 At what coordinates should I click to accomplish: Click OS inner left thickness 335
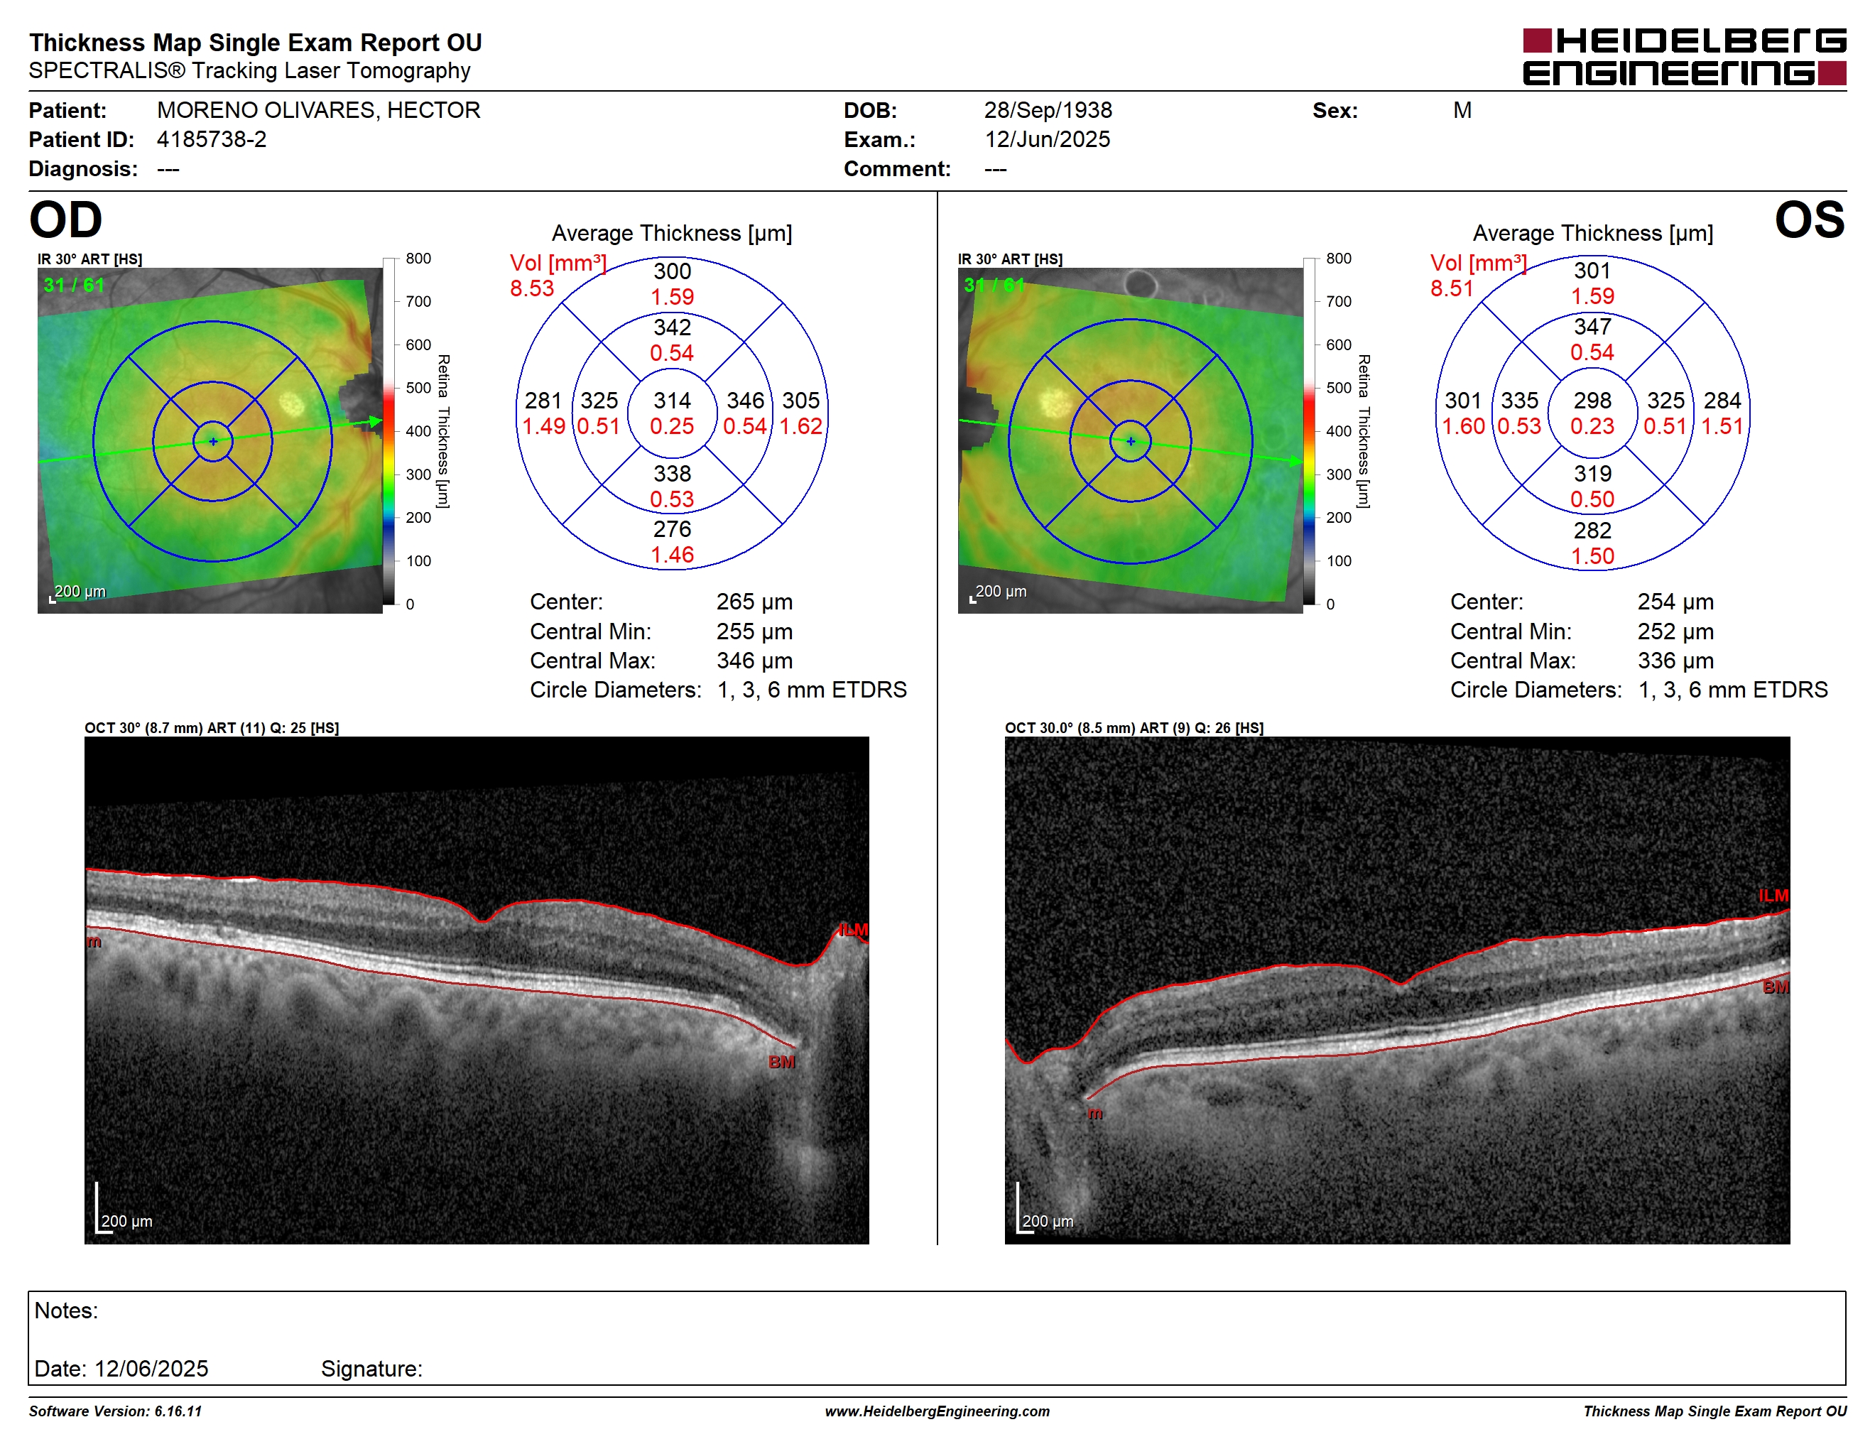1518,400
